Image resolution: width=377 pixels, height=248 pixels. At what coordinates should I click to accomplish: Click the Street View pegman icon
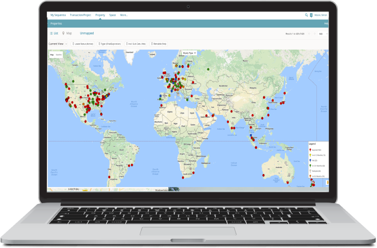coord(328,183)
